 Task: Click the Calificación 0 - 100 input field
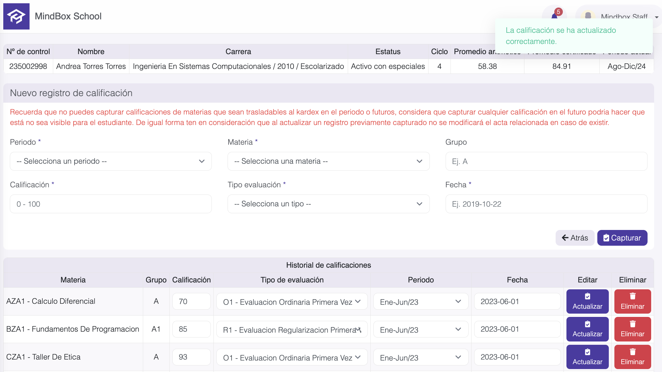(x=111, y=204)
